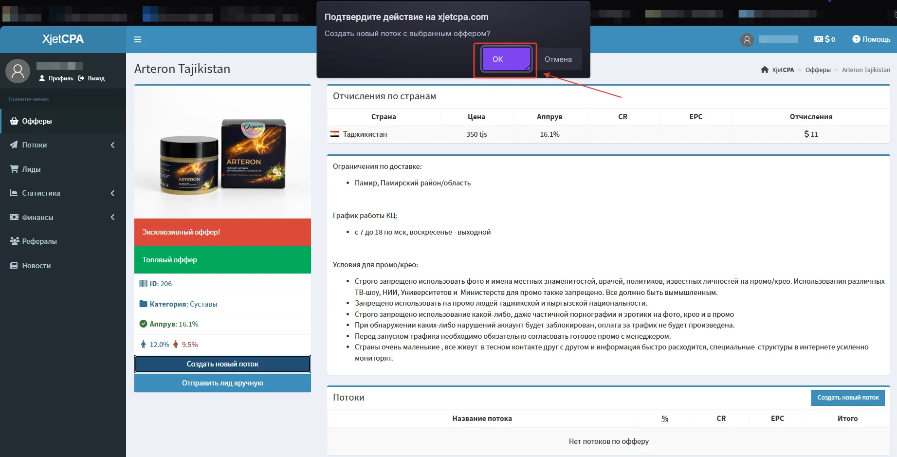This screenshot has height=457, width=897.
Task: Click the Отчисления column header
Action: point(811,117)
